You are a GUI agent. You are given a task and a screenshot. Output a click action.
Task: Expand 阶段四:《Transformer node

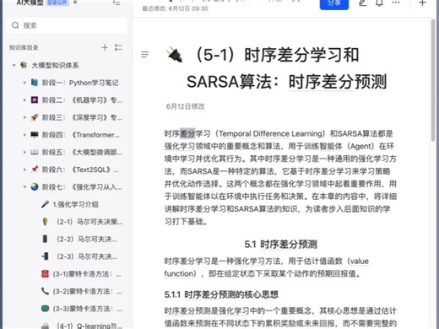(24, 135)
